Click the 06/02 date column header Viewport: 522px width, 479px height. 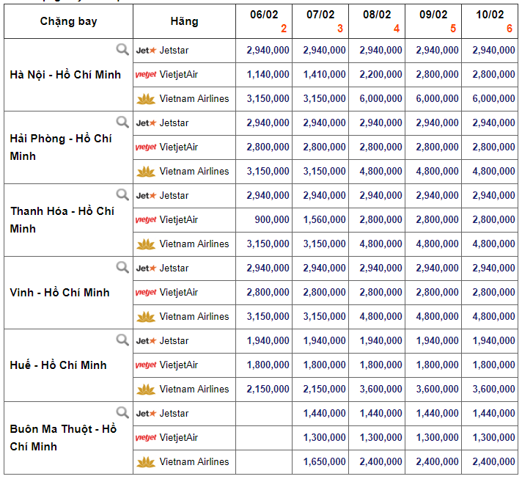click(264, 21)
